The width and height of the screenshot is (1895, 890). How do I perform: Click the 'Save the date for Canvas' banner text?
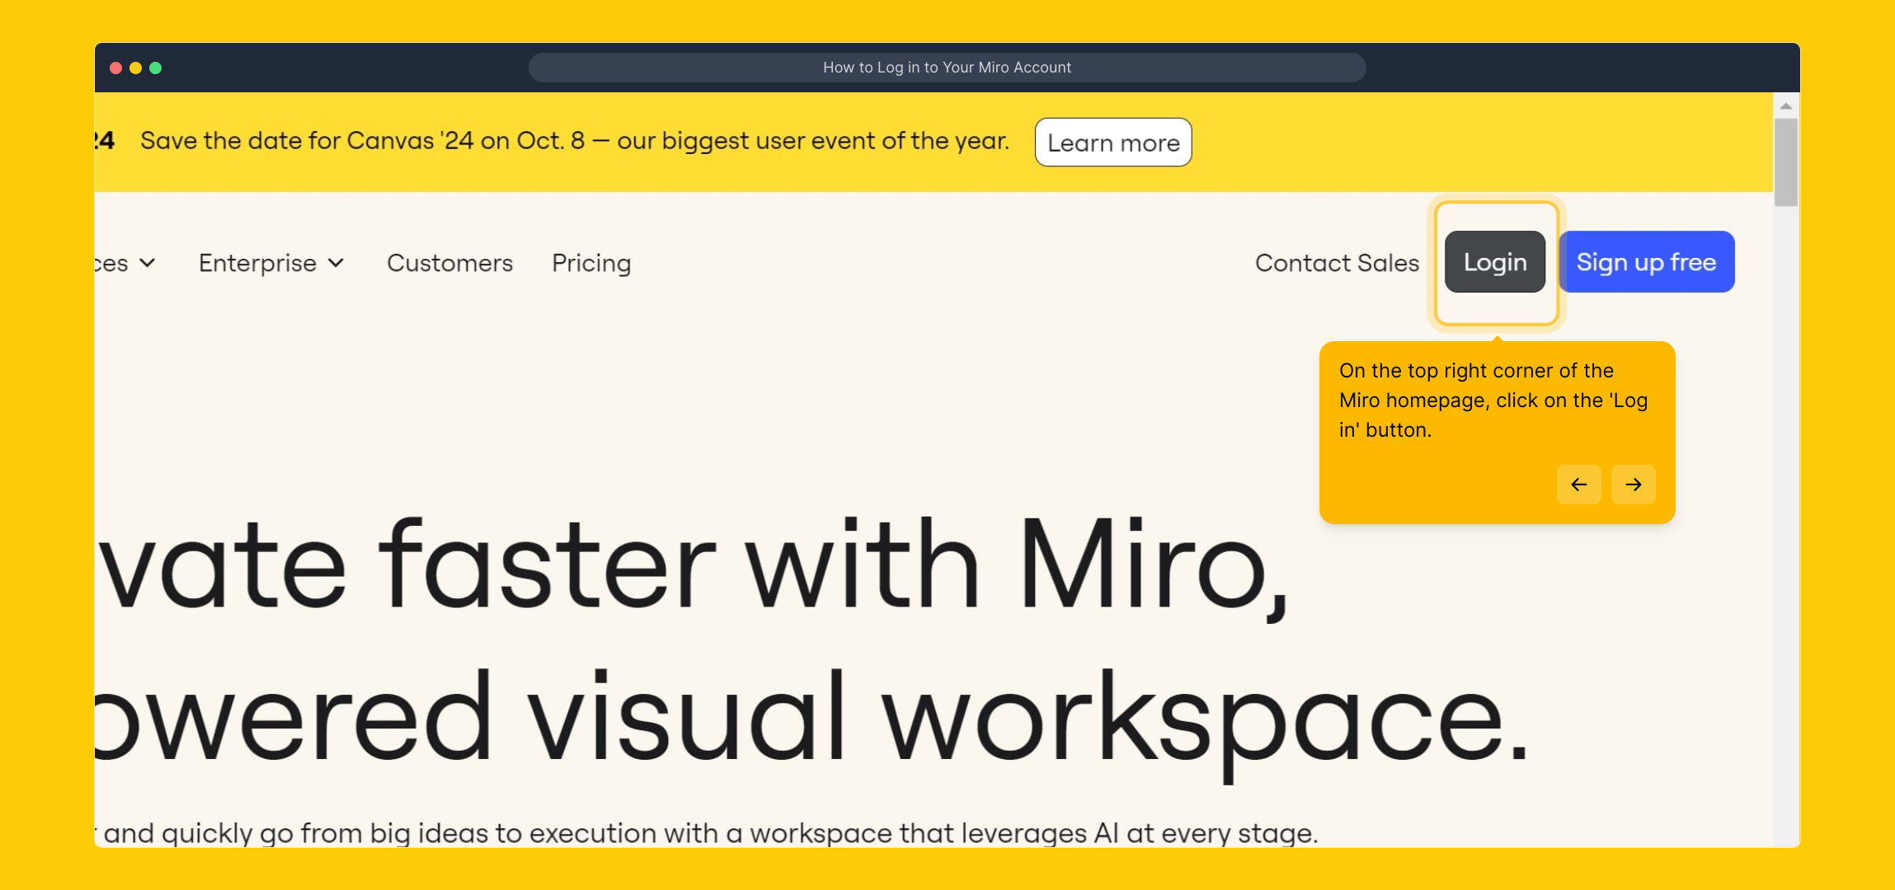pyautogui.click(x=574, y=141)
